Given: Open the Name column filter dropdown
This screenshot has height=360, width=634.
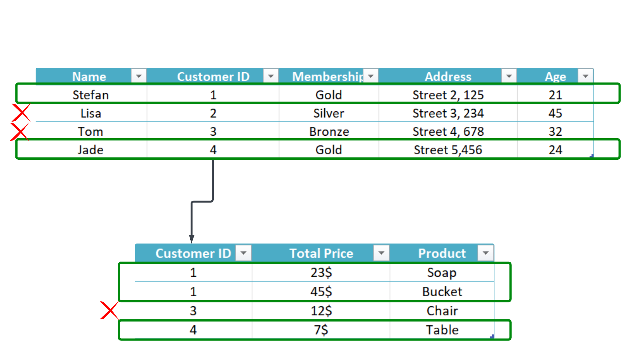Looking at the screenshot, I should pyautogui.click(x=139, y=76).
